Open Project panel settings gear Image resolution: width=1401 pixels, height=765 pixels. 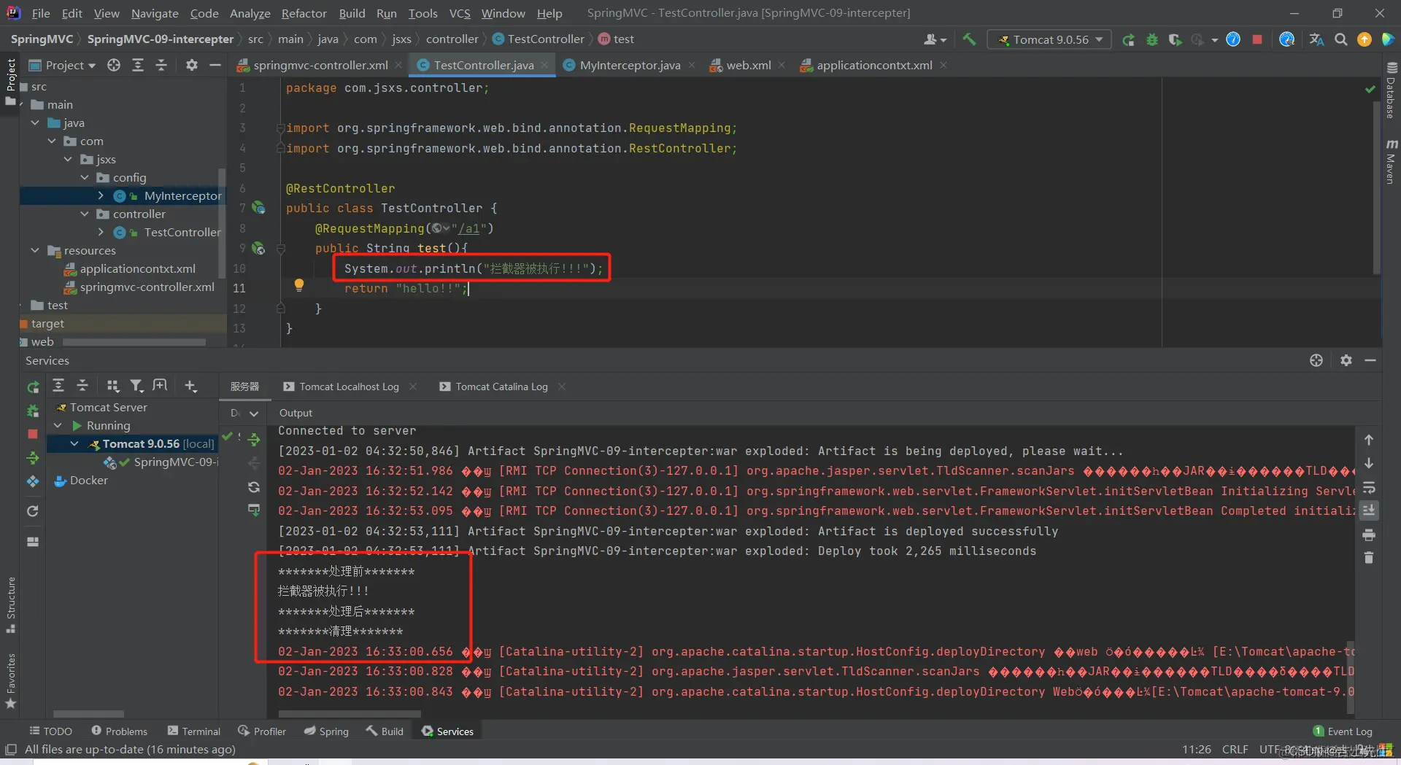point(192,65)
